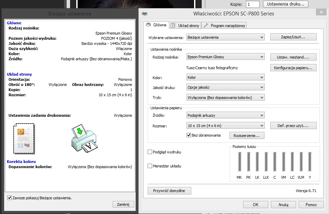329x214 pixels.
Task: Click the VM ink level indicator
Action: (283, 162)
